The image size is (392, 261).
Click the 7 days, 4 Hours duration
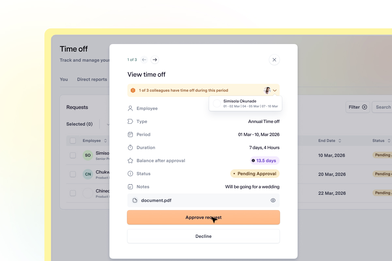[x=264, y=147]
